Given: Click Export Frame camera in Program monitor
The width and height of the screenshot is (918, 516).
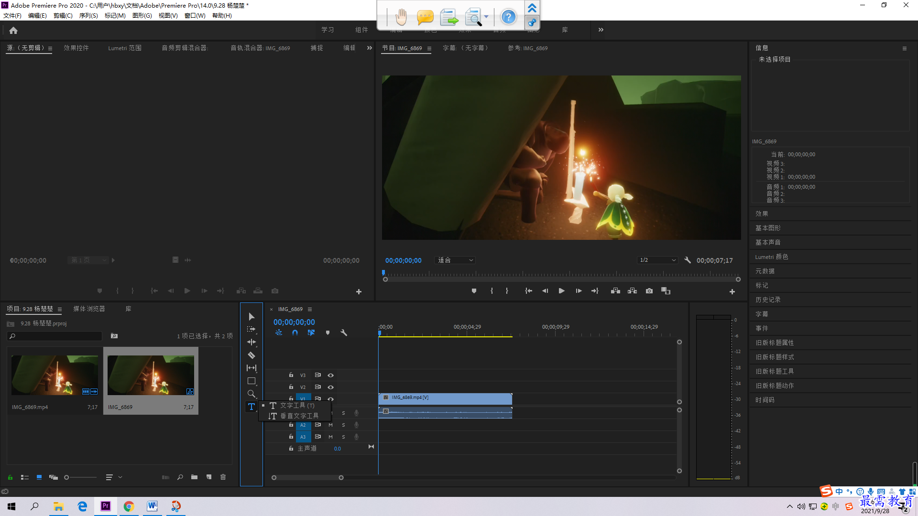Looking at the screenshot, I should (x=649, y=291).
